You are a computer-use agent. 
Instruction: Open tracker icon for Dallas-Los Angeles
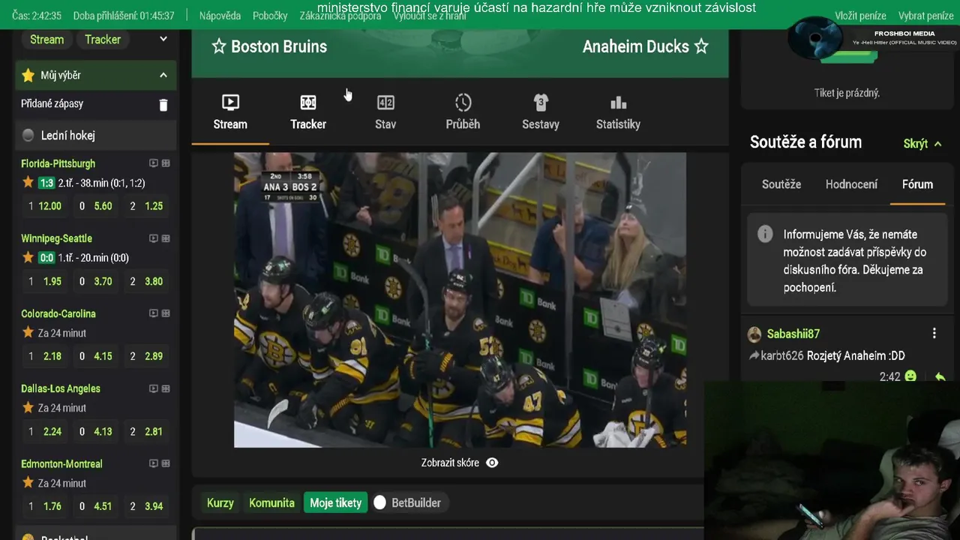coord(166,388)
